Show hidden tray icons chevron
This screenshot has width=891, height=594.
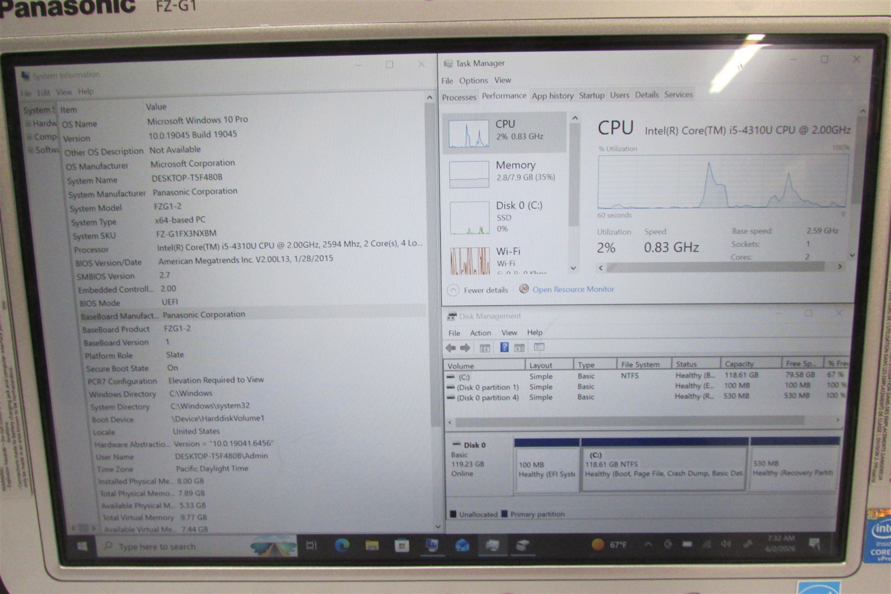(x=648, y=544)
